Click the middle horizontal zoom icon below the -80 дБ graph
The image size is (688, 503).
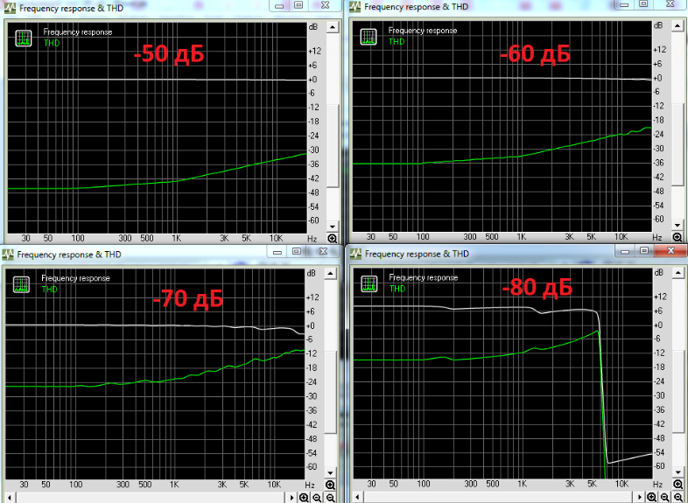coord(665,497)
